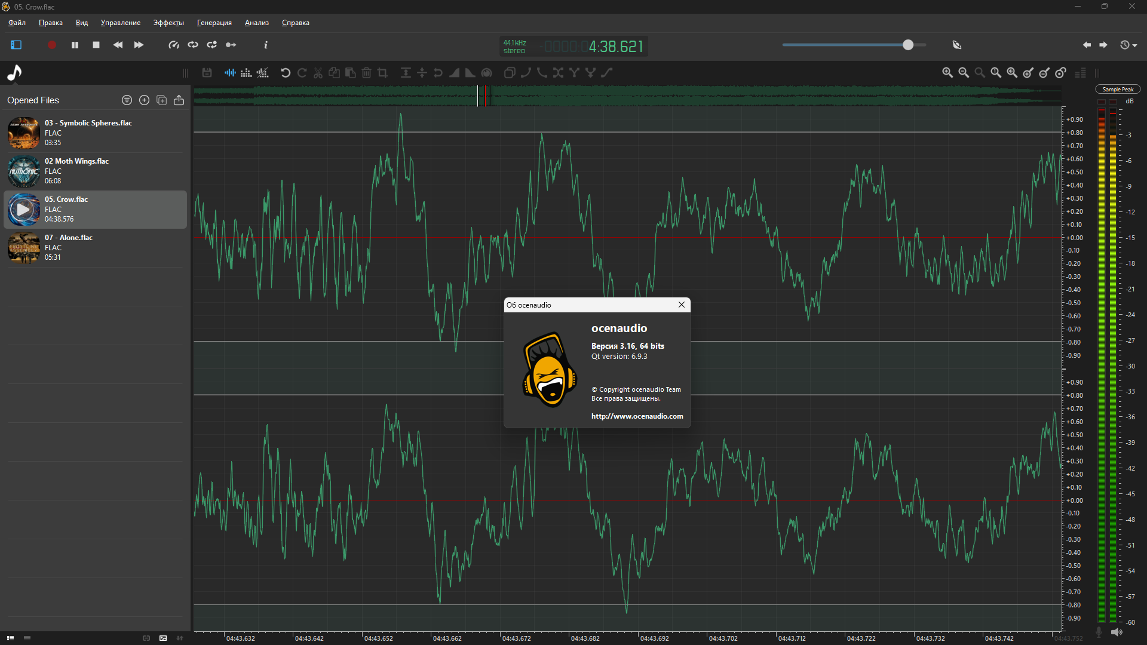
Task: Click the scissors cut icon
Action: click(x=318, y=73)
